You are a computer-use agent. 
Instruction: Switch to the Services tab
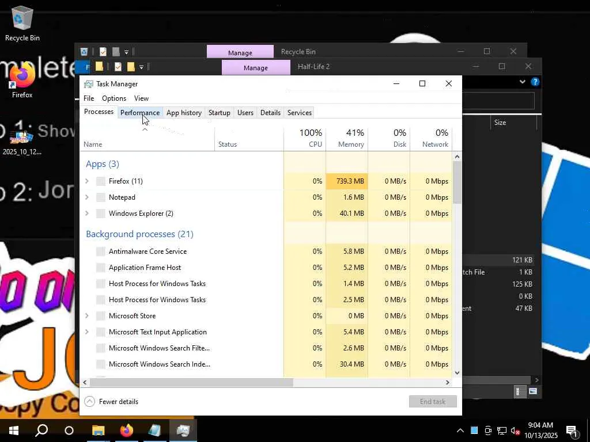coord(300,113)
